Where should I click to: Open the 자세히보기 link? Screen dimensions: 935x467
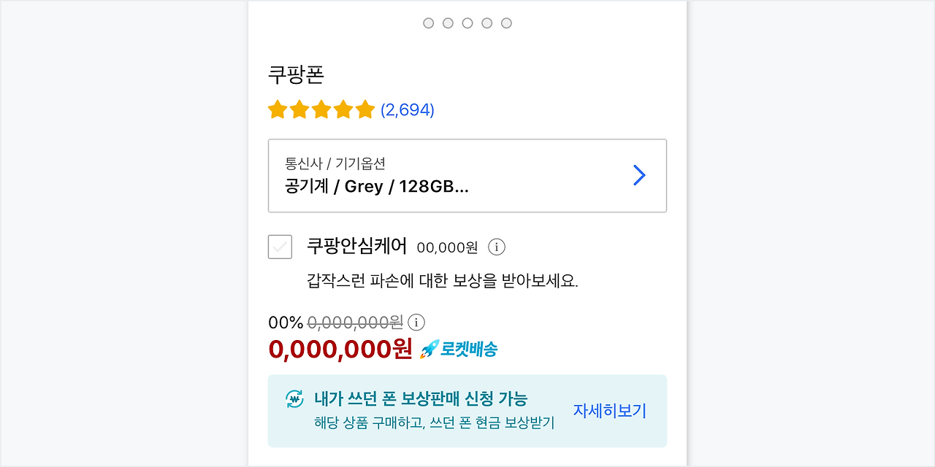point(610,411)
